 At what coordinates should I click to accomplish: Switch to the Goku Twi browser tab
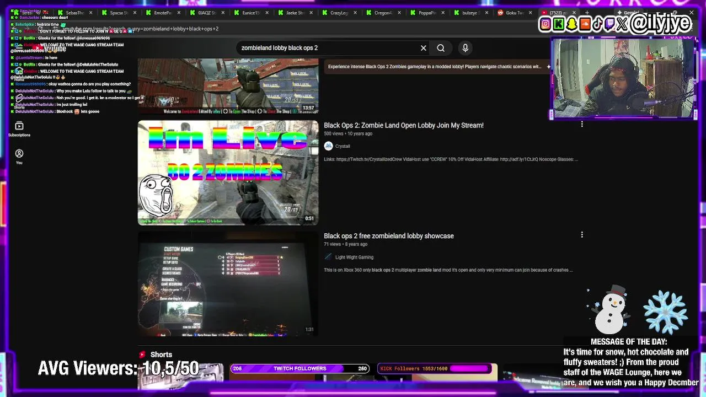pos(515,13)
